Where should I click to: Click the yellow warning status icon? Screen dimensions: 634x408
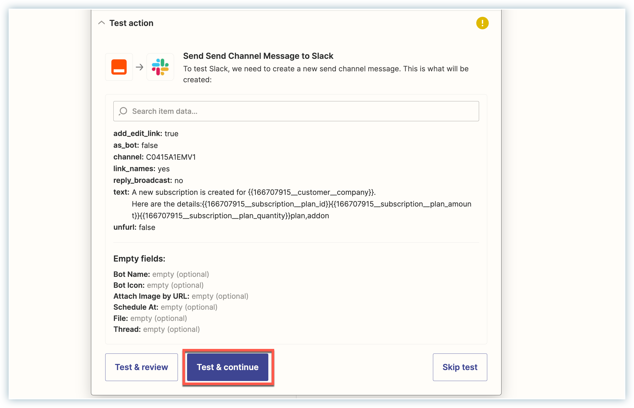[x=482, y=23]
